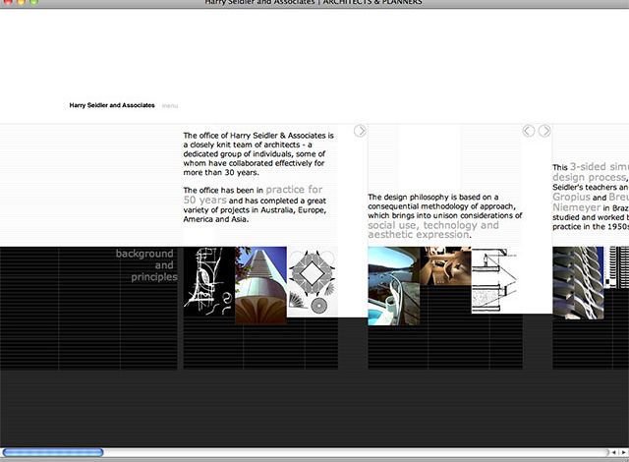629x462 pixels.
Task: Open the white architectural sketch thumbnail
Action: point(208,283)
